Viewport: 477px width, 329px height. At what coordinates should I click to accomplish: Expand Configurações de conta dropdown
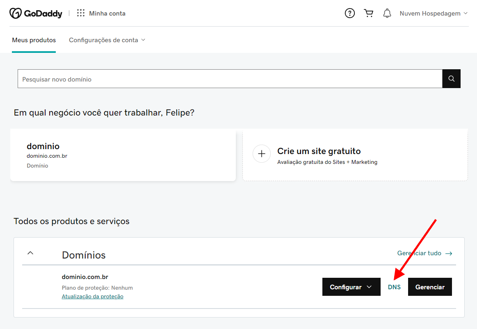pyautogui.click(x=107, y=40)
